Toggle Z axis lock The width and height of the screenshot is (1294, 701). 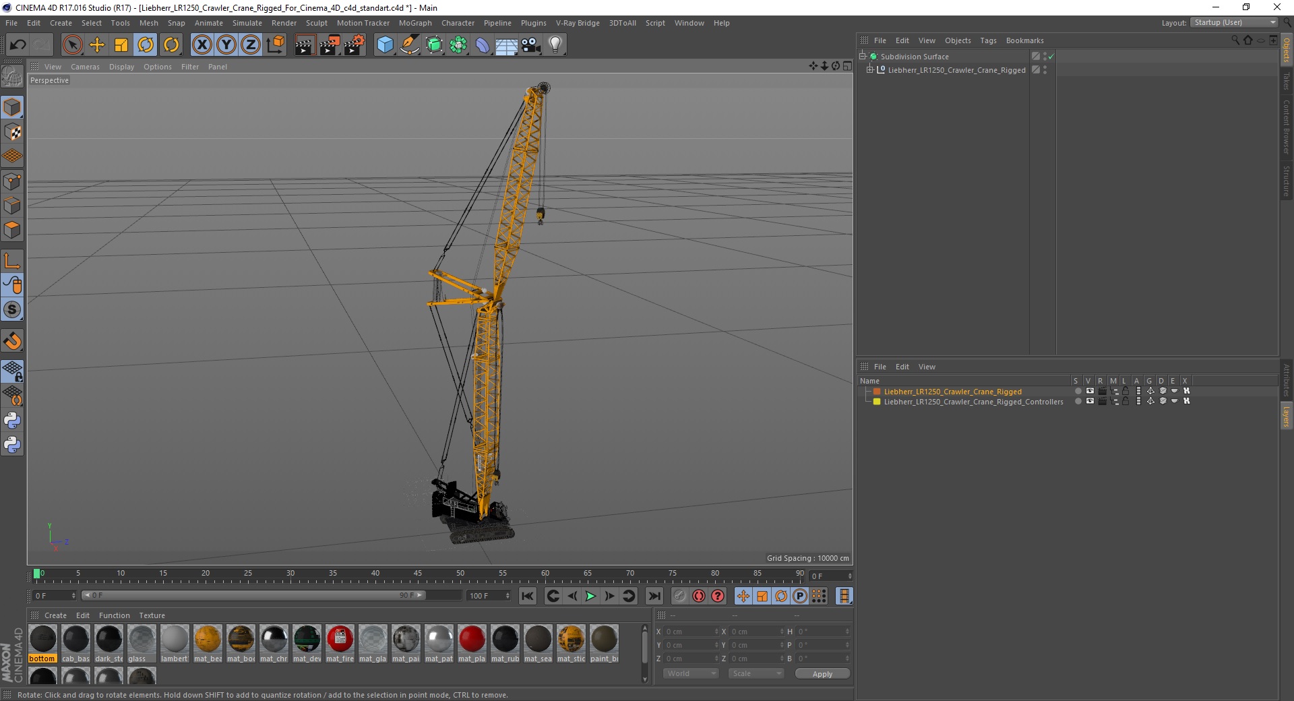(x=251, y=45)
